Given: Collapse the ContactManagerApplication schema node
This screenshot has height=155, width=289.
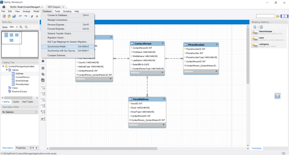Looking at the screenshot, I should click(3, 66).
